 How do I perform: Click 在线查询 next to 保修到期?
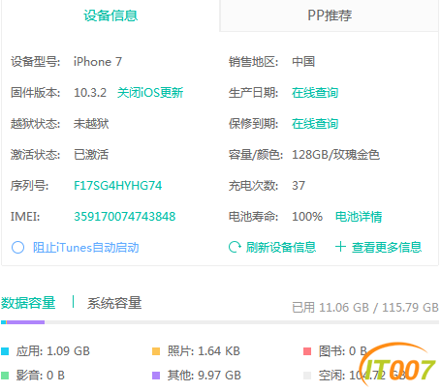pyautogui.click(x=315, y=124)
